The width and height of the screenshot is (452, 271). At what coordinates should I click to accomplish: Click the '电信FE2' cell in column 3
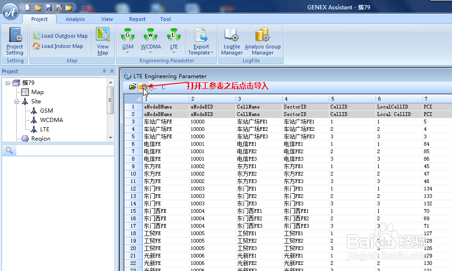[259, 151]
